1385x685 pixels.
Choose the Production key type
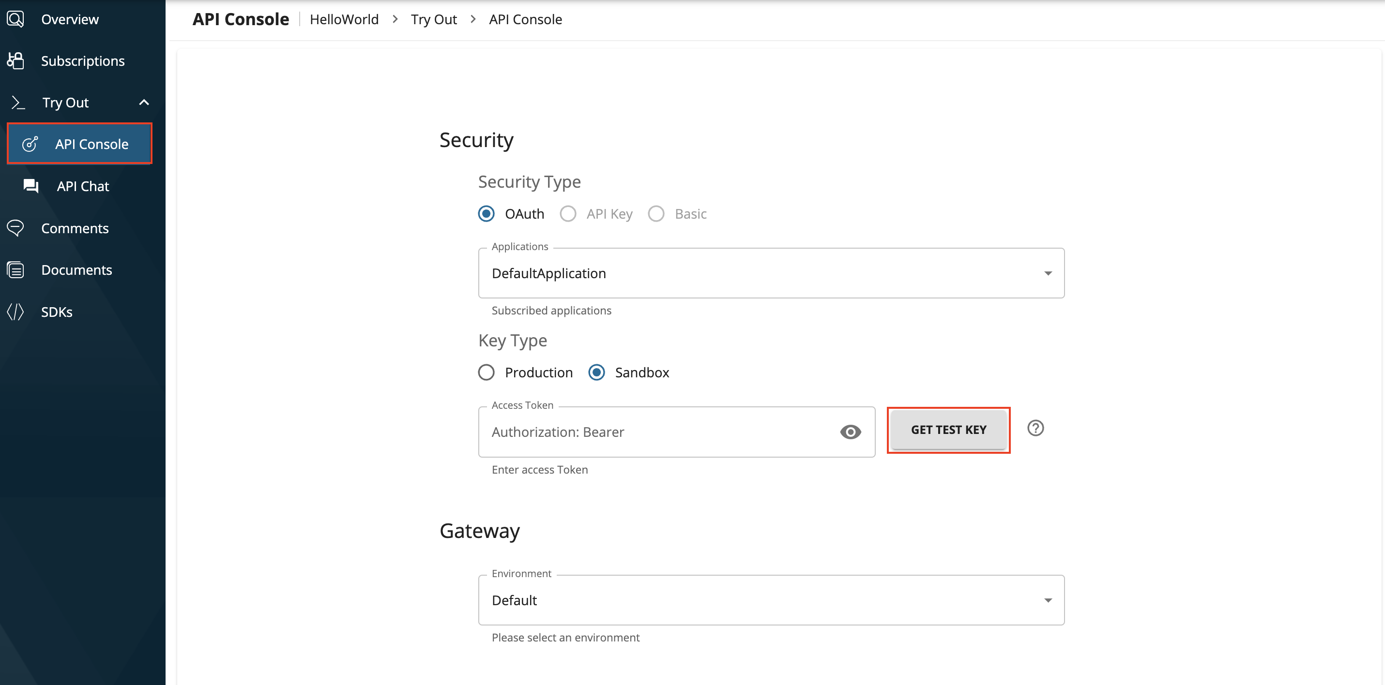(487, 372)
